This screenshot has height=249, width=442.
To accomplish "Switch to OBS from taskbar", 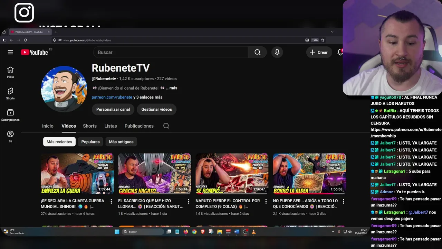I will (245, 232).
